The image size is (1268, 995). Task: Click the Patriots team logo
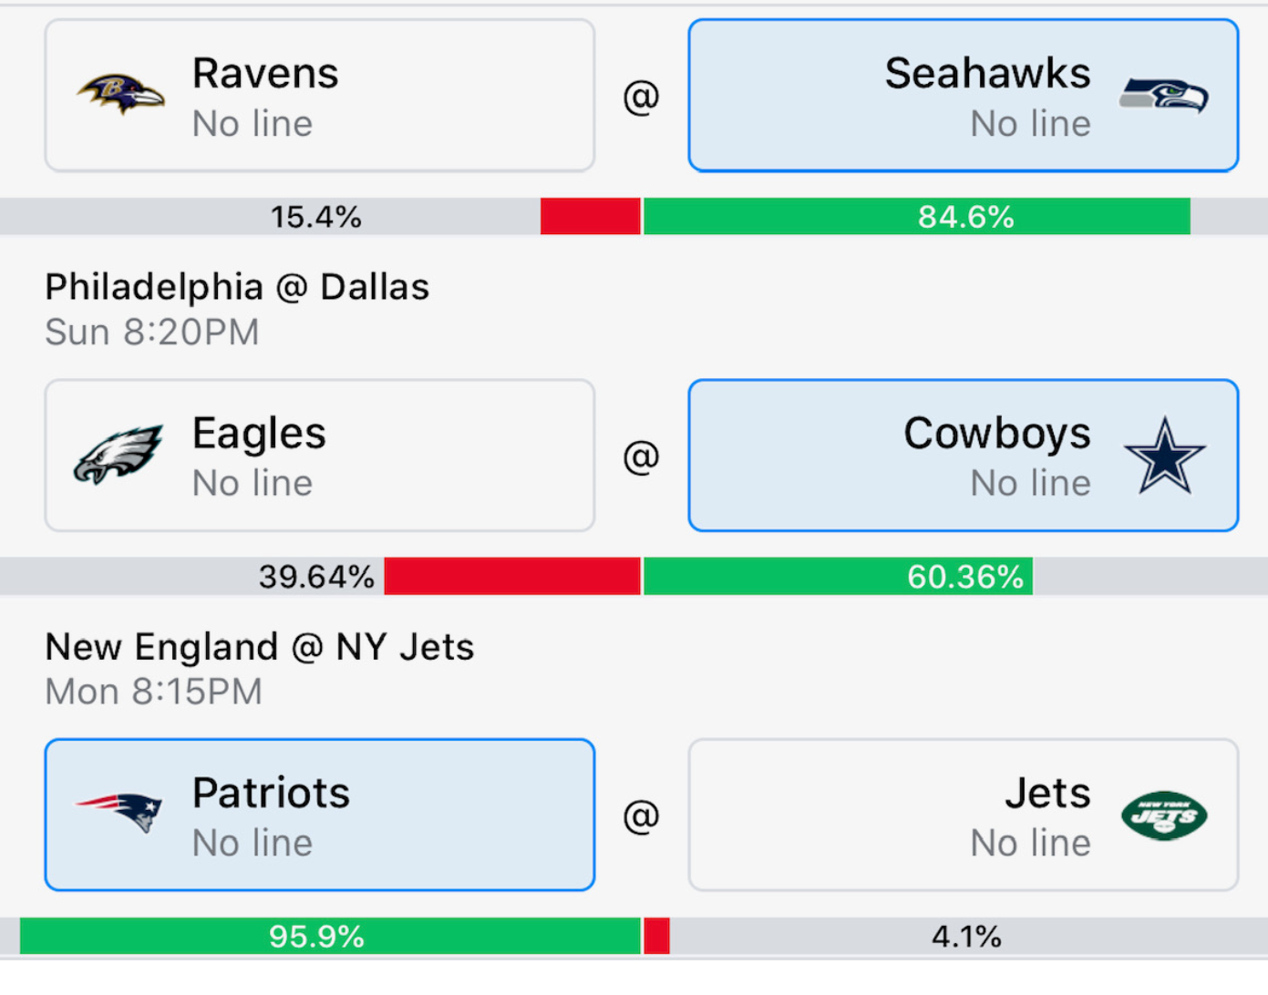click(119, 813)
